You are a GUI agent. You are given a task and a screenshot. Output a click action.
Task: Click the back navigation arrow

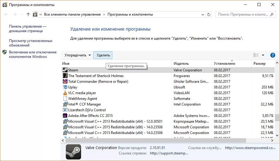(6, 14)
